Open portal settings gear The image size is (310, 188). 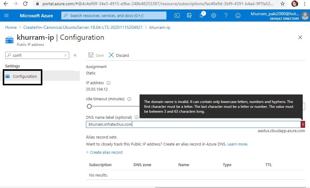[213, 15]
